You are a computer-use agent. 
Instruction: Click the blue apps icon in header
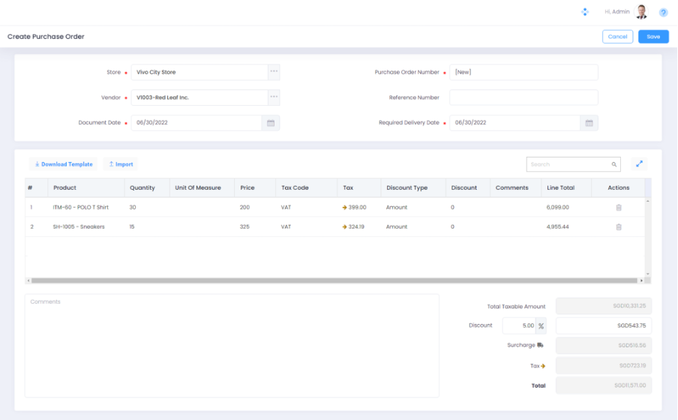point(585,12)
